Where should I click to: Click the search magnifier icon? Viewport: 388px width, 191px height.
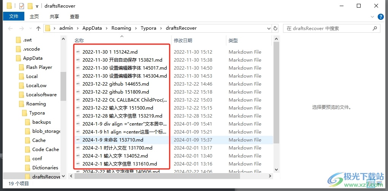point(375,29)
